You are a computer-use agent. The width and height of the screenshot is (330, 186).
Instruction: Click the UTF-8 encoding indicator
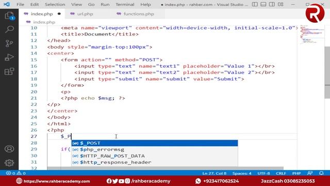click(263, 174)
